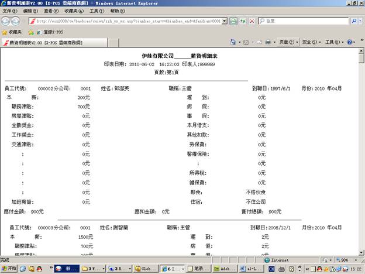The width and height of the screenshot is (365, 274).
Task: Open the 文件 (File) menu
Action: (9, 11)
